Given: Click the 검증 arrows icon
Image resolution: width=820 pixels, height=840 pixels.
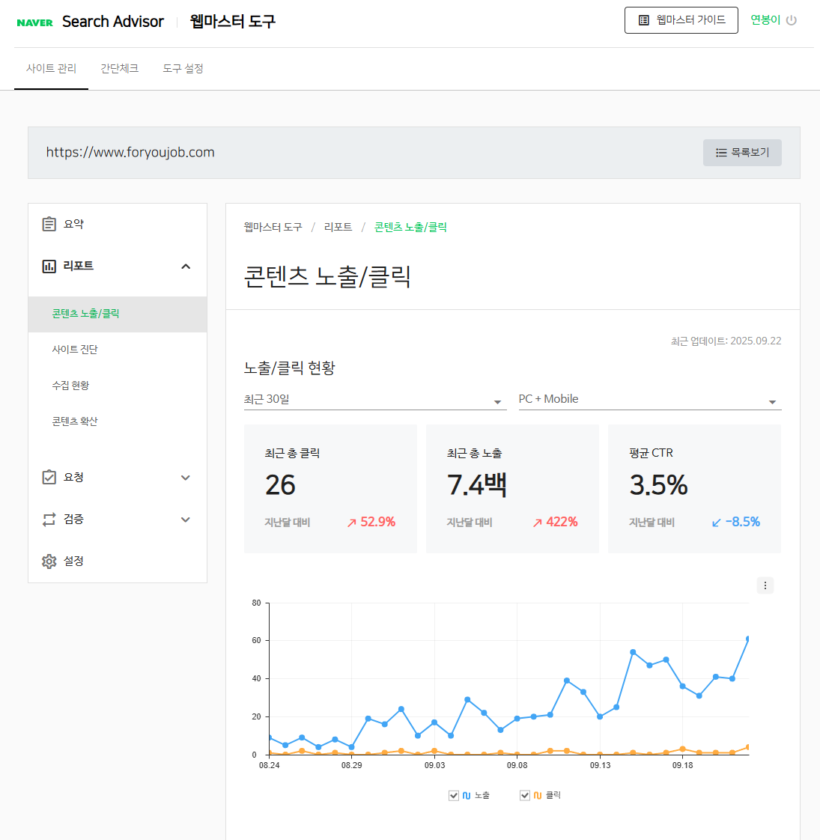Looking at the screenshot, I should click(x=49, y=519).
